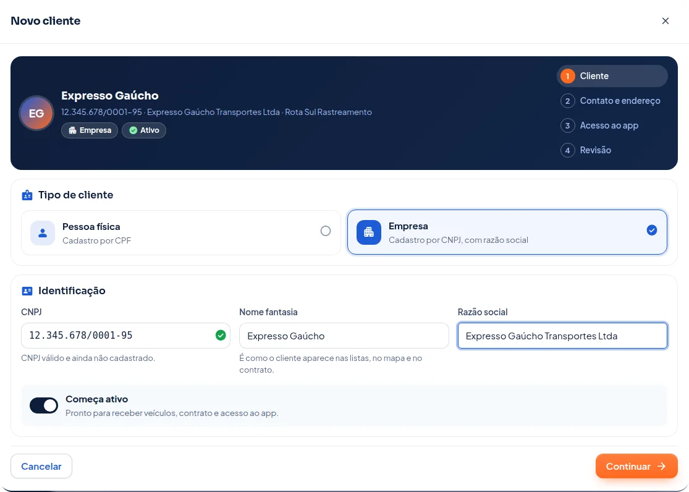
Task: Close the Novo cliente dialog
Action: tap(666, 20)
